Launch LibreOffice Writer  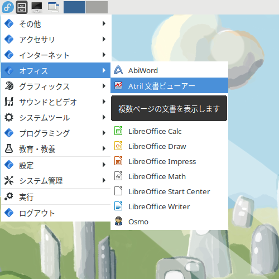[x=169, y=206]
